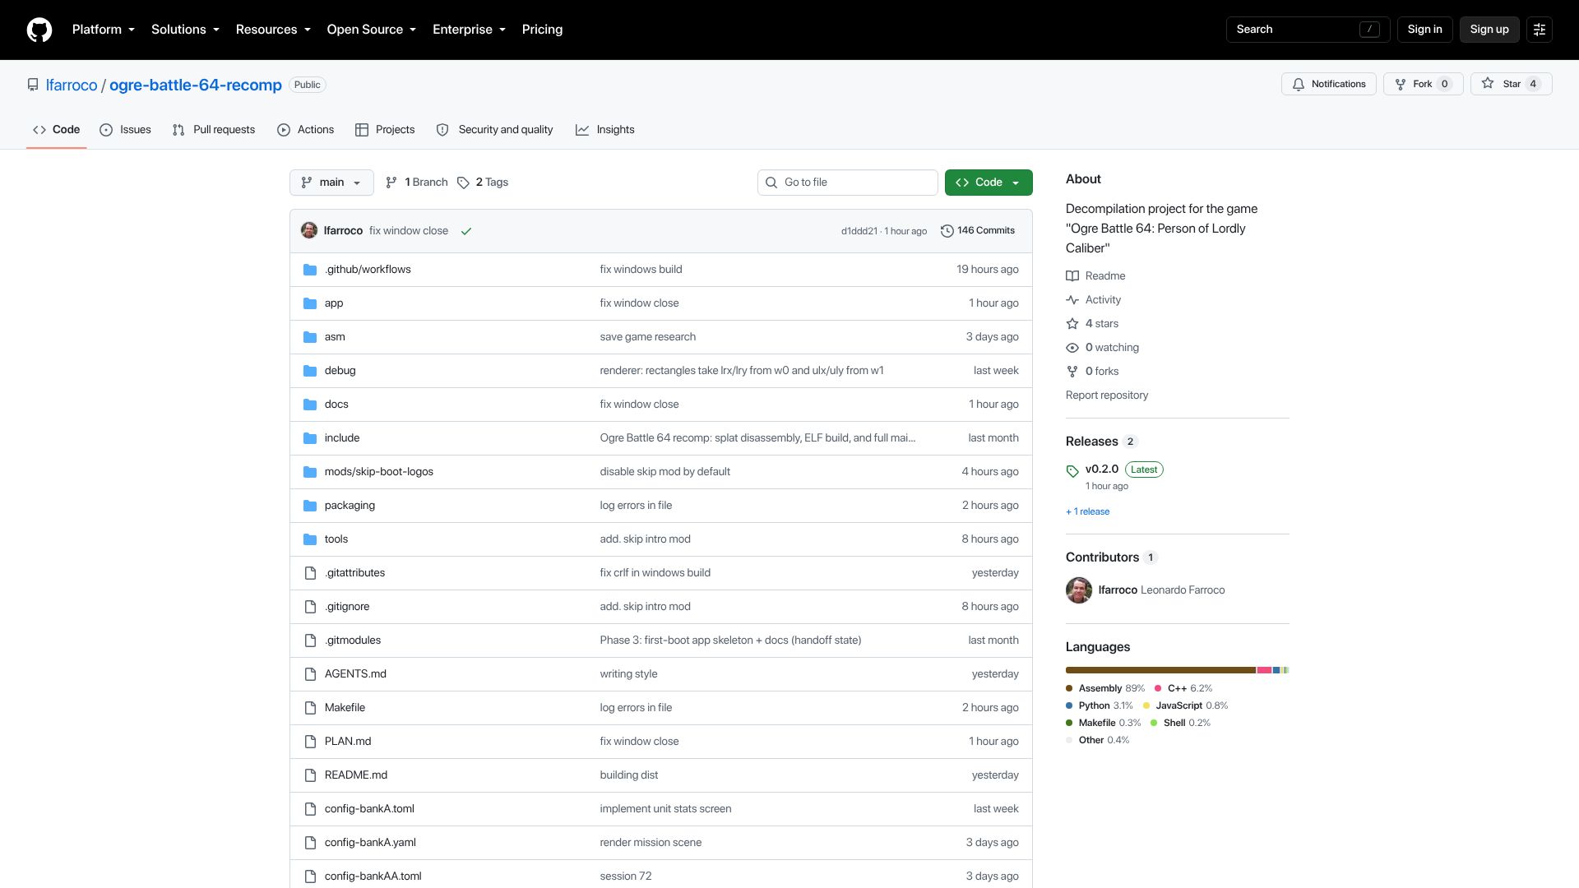
Task: Star this repository
Action: coord(1511,84)
